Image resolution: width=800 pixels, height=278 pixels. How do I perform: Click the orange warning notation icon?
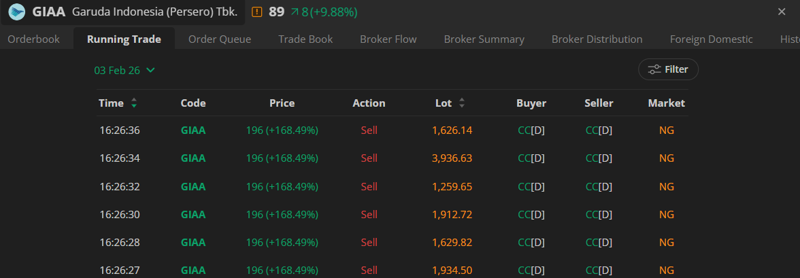[x=256, y=12]
